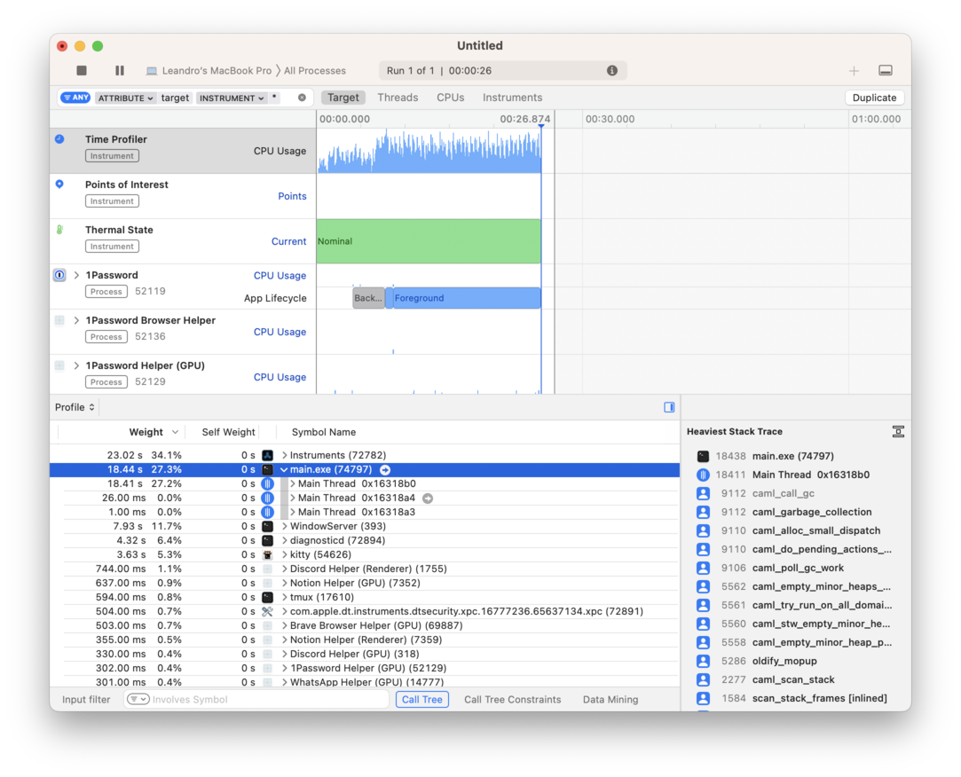
Task: Pause the recording
Action: click(x=120, y=70)
